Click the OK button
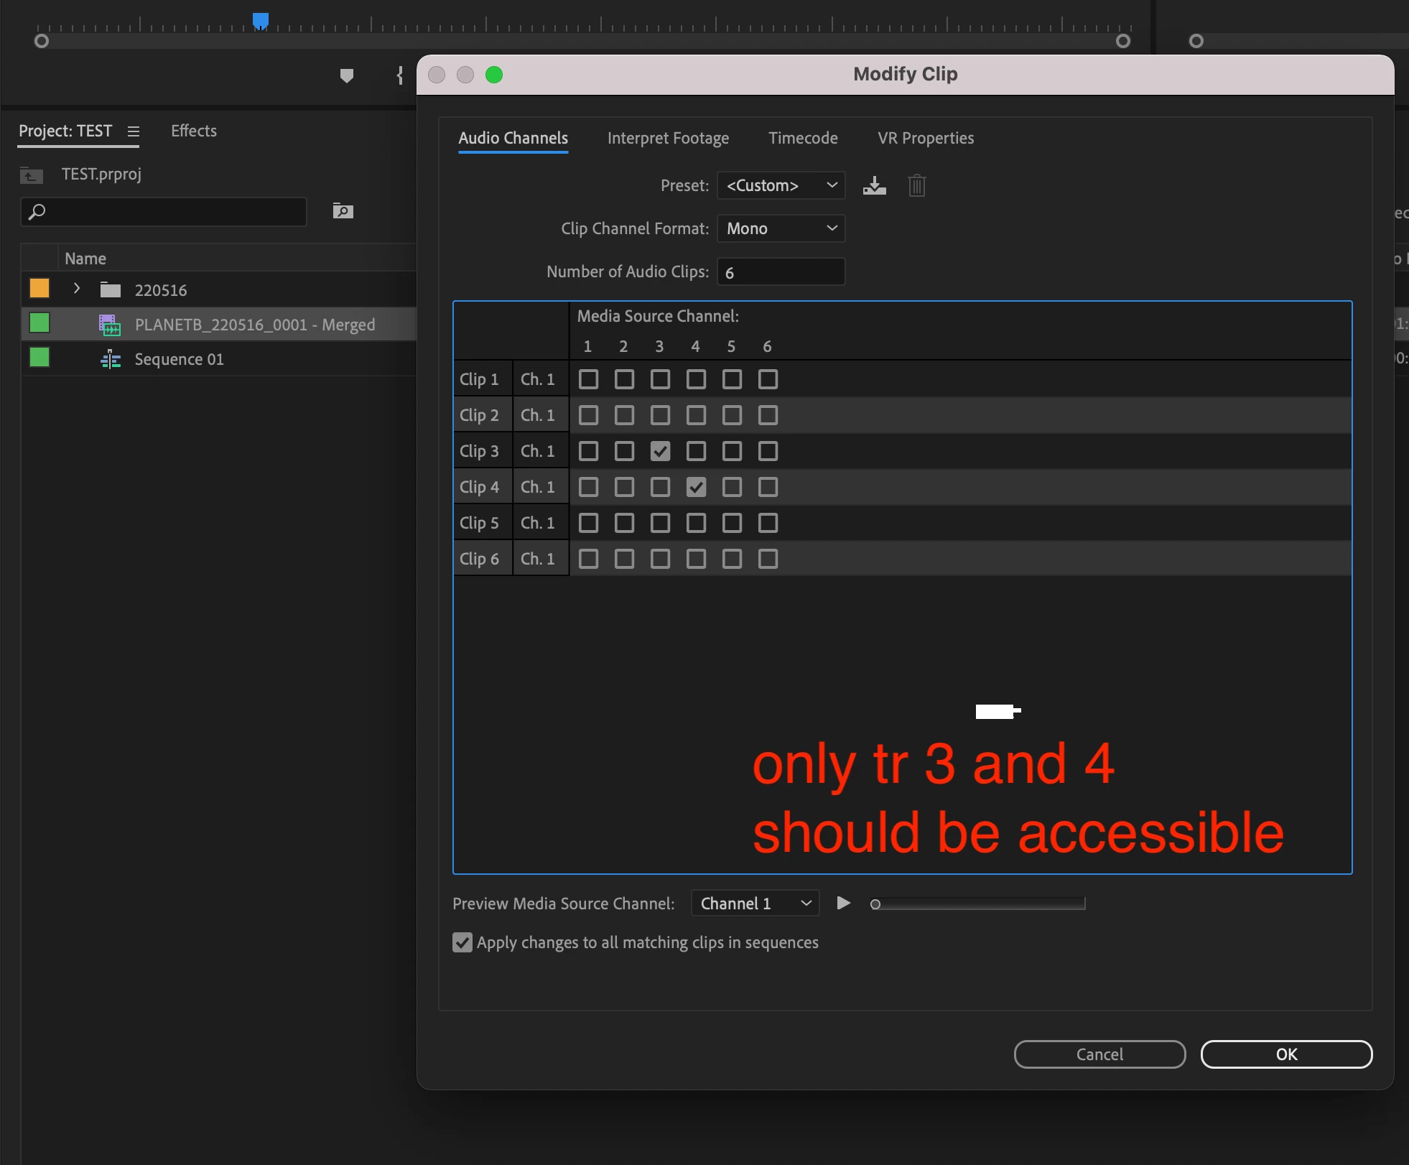The height and width of the screenshot is (1165, 1409). click(x=1285, y=1054)
